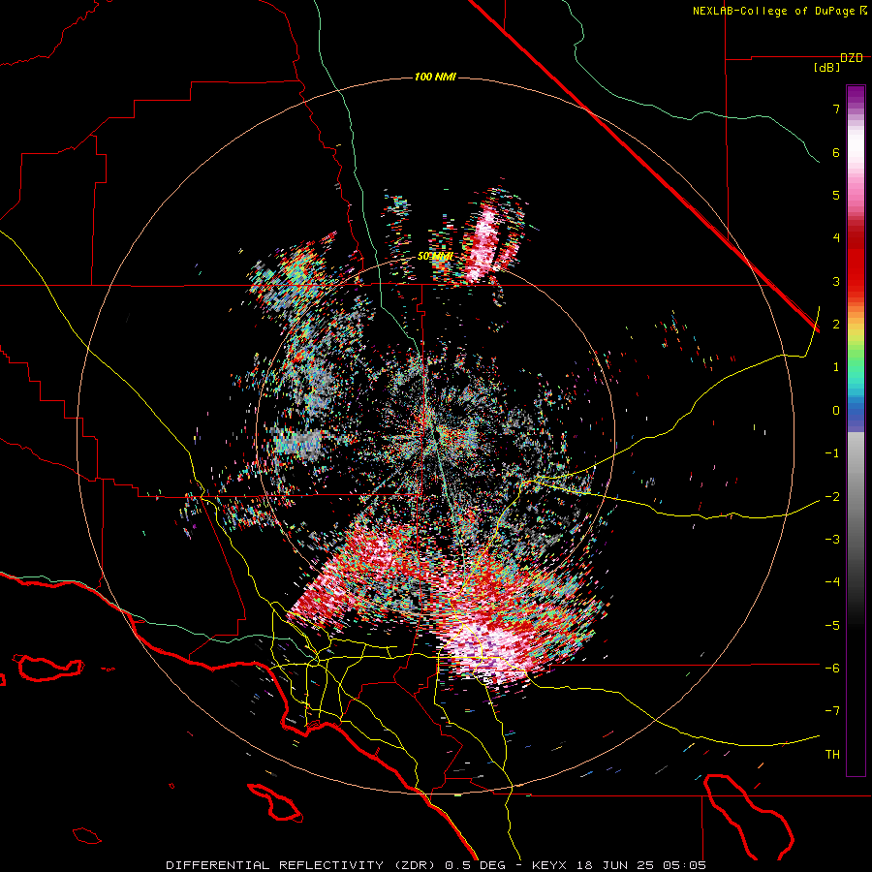
Task: Click the "-6" value on the dB scale
Action: pyautogui.click(x=832, y=668)
